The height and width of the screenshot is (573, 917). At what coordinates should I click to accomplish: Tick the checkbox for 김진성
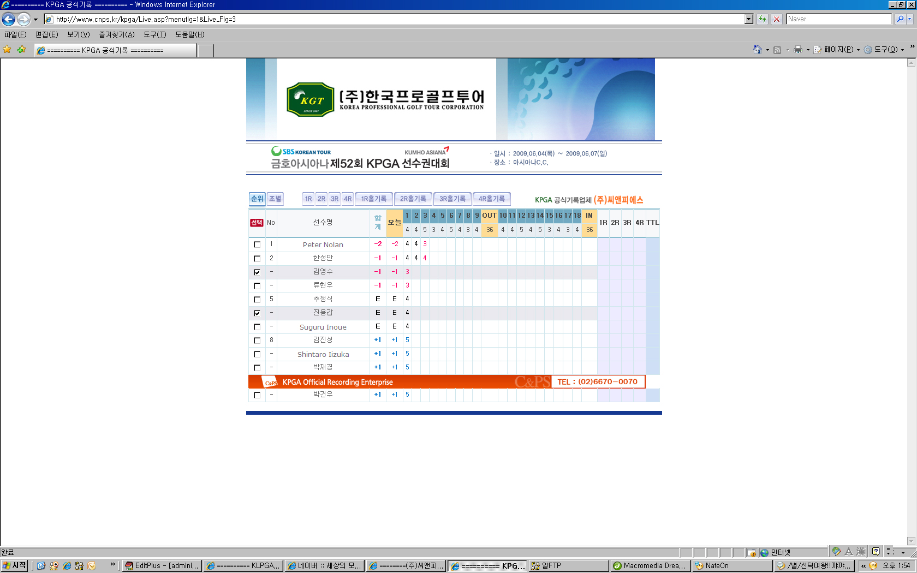pyautogui.click(x=257, y=340)
